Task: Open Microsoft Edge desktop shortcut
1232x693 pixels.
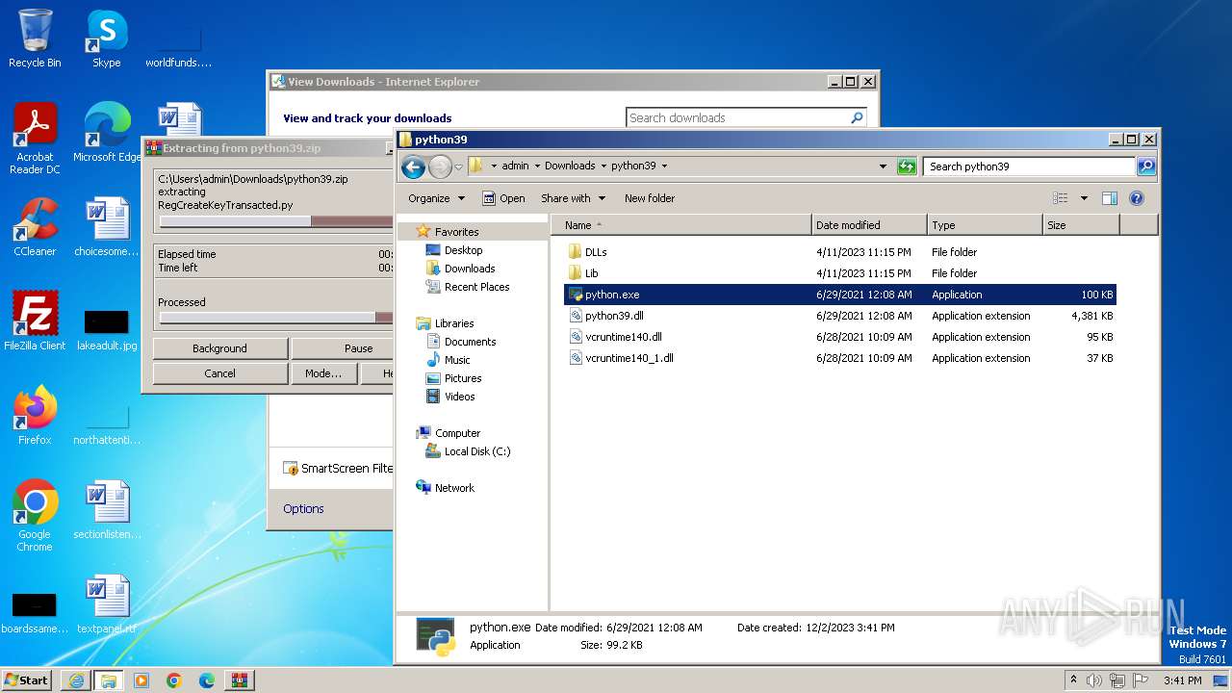Action: (x=107, y=133)
